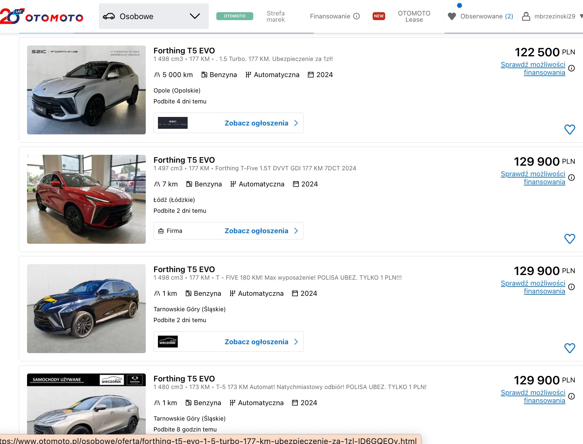Click the Wieczorek dealer logo in third listing
The width and height of the screenshot is (583, 444).
(168, 342)
